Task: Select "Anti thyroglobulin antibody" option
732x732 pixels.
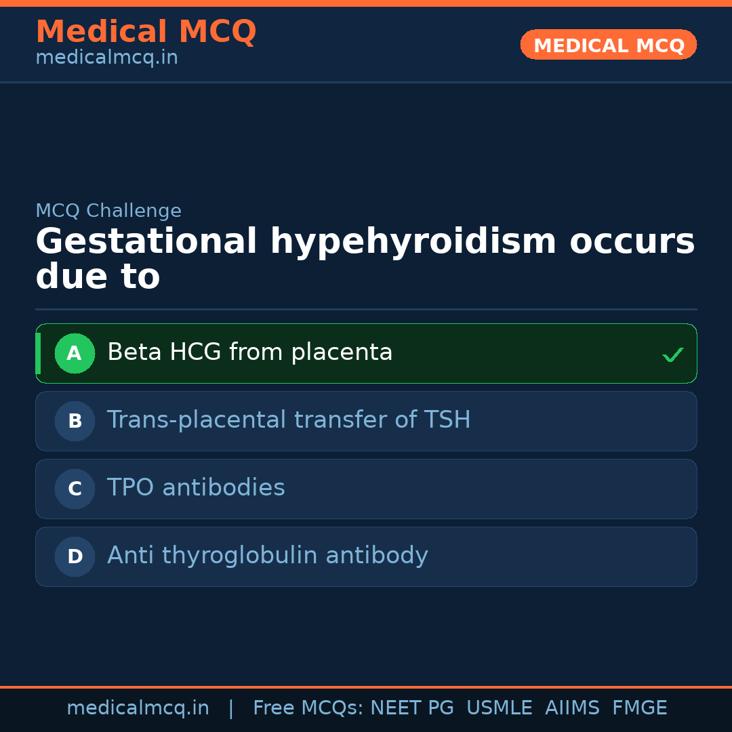Action: [268, 556]
